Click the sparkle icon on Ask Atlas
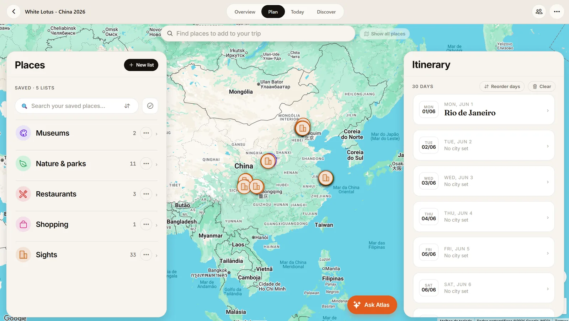 coord(357,305)
